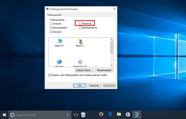This screenshot has height=119, width=186.
Task: Click the microphone icon in search box
Action: point(68,115)
